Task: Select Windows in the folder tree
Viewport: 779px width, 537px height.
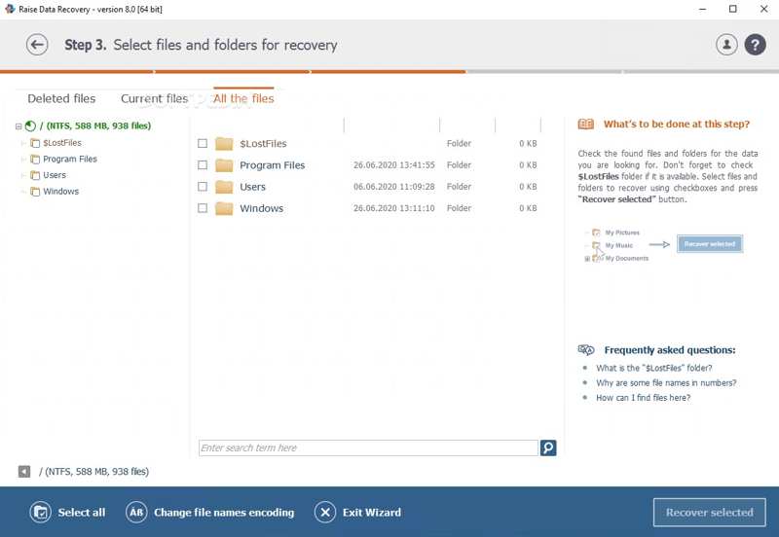Action: pos(60,191)
